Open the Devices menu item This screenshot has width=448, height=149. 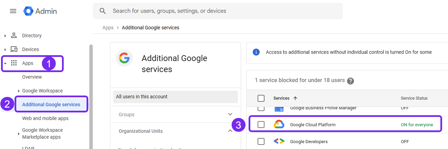30,49
